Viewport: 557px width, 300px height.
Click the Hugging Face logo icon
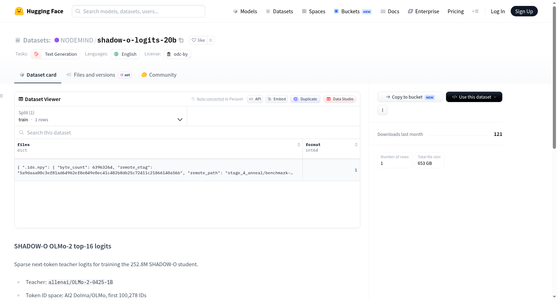click(x=19, y=11)
